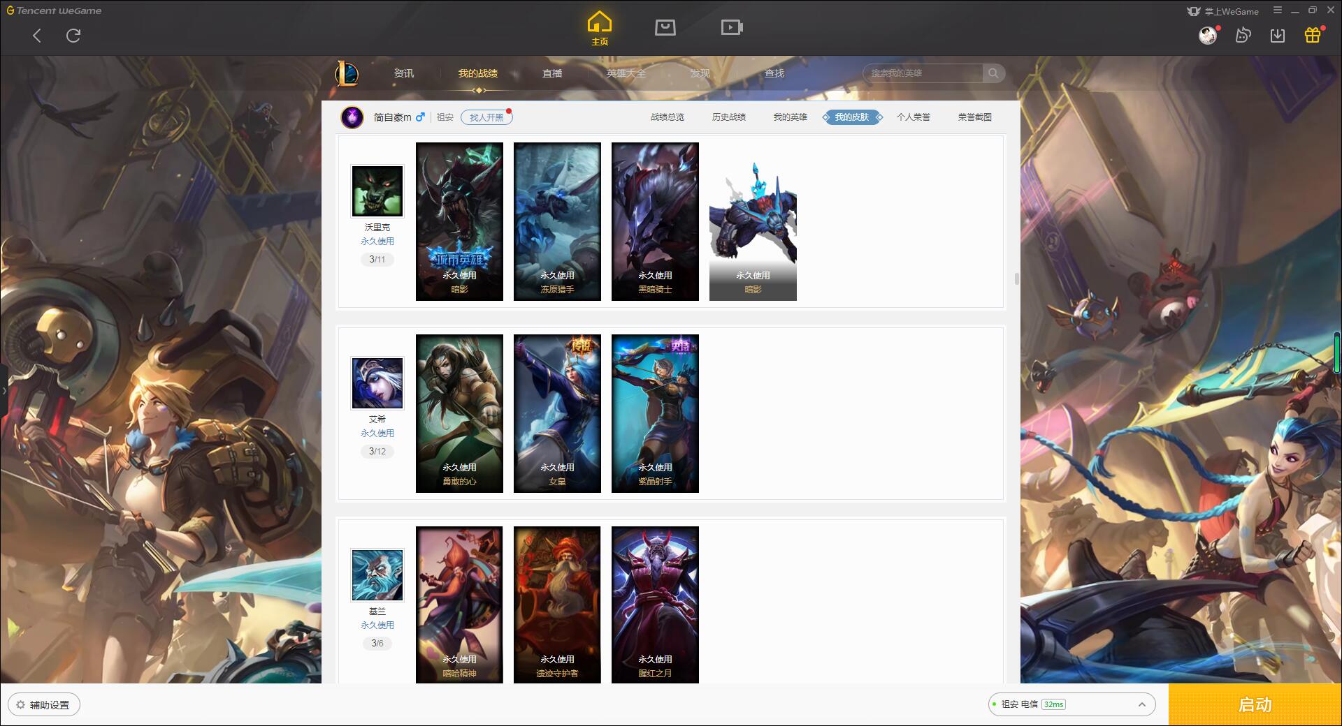The height and width of the screenshot is (726, 1342).
Task: Click the 启动 launch button
Action: coord(1255,705)
